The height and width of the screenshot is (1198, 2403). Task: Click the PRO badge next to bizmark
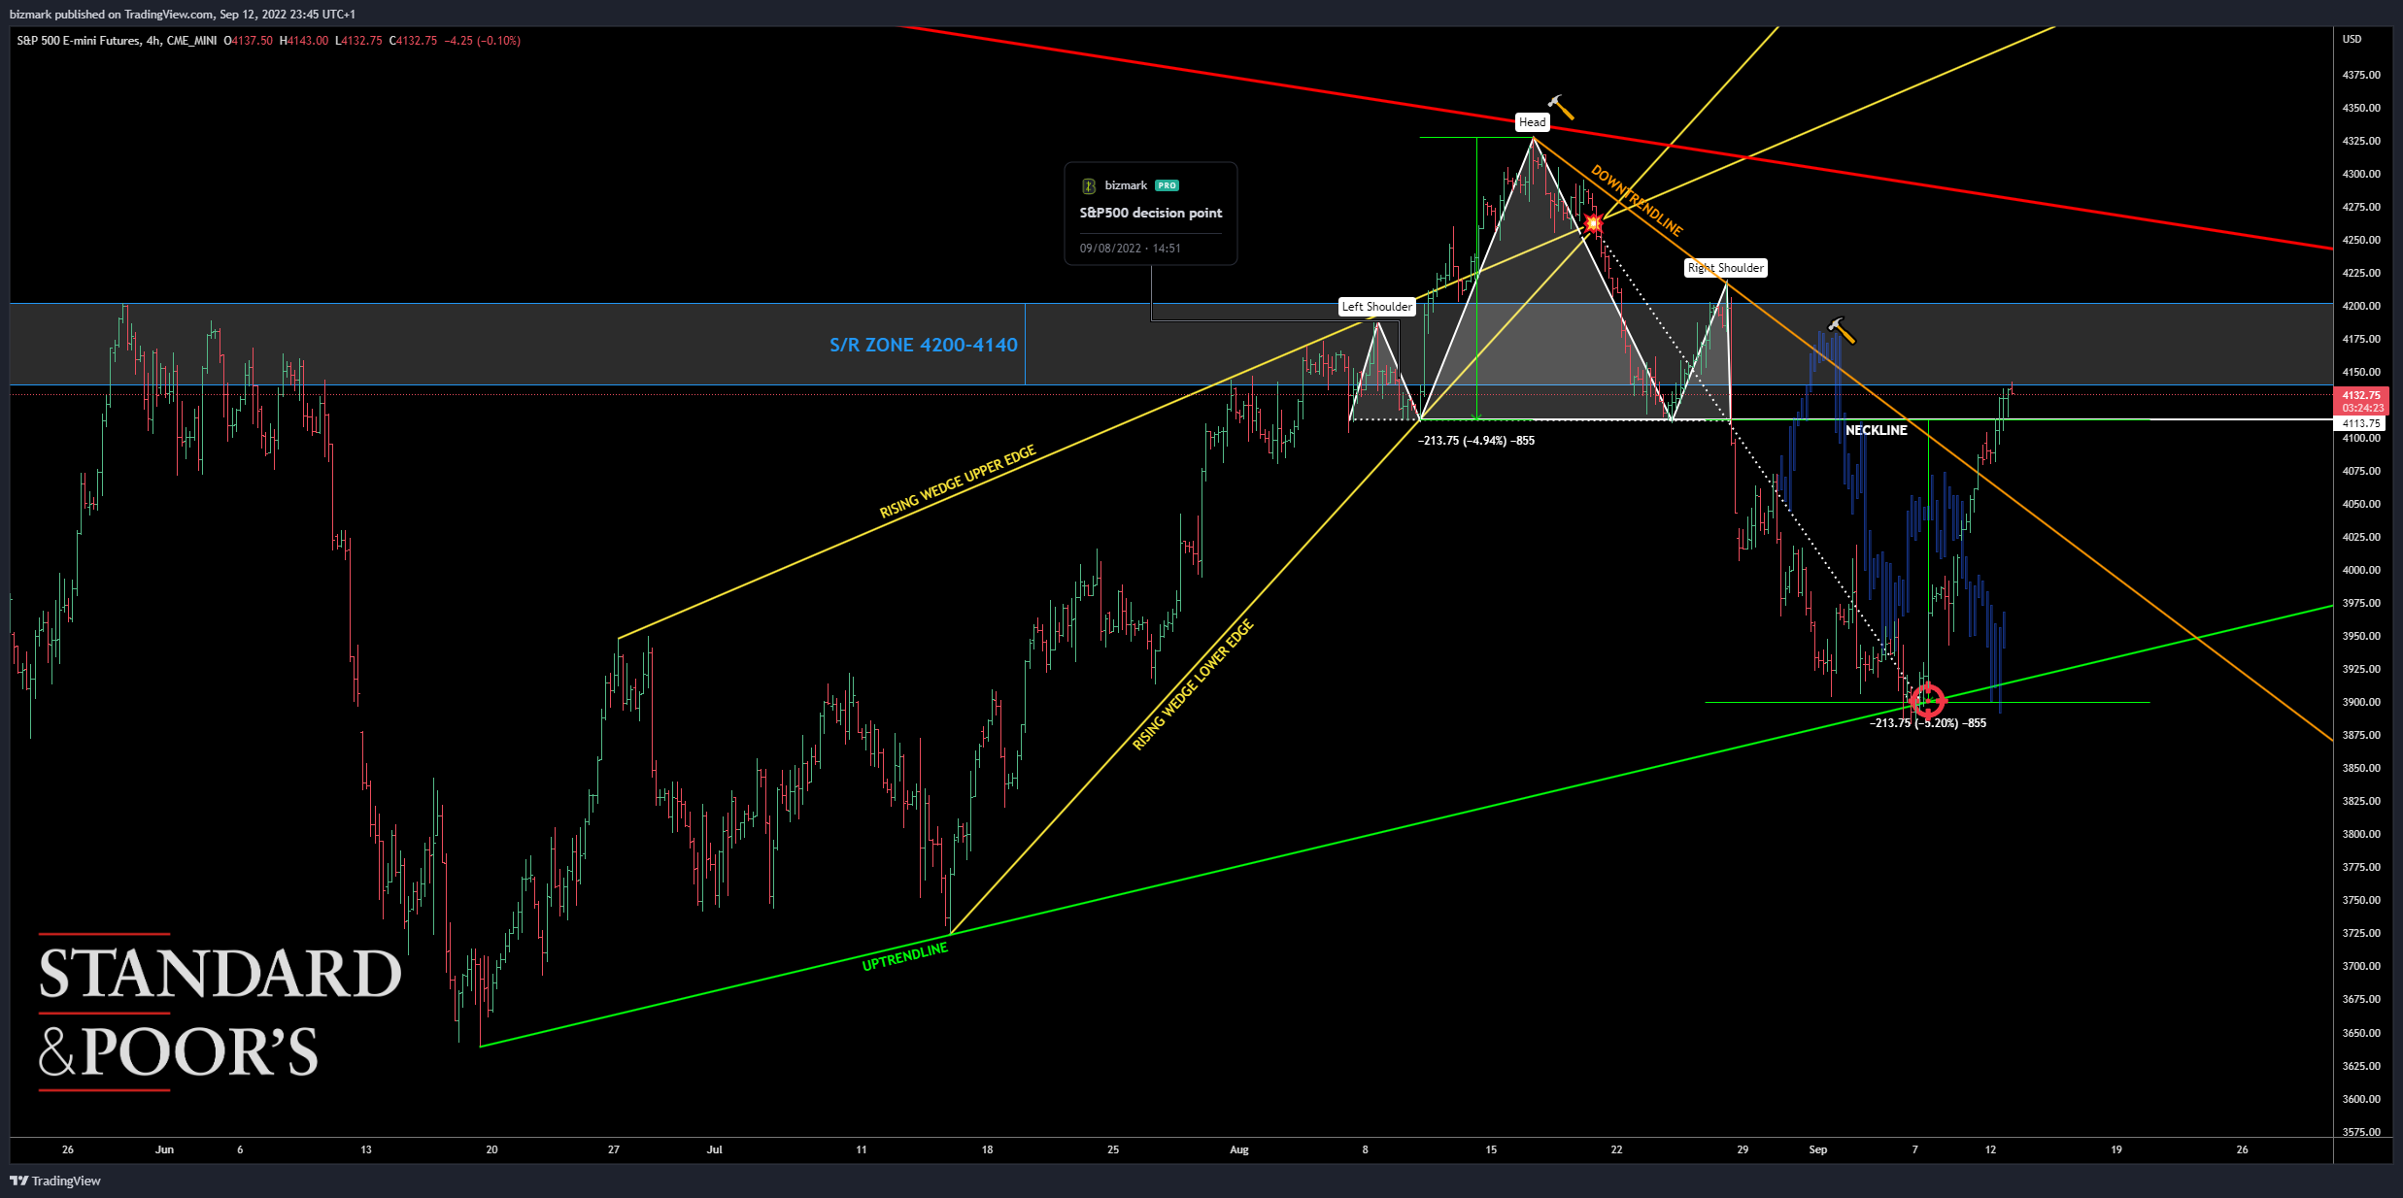pos(1167,185)
